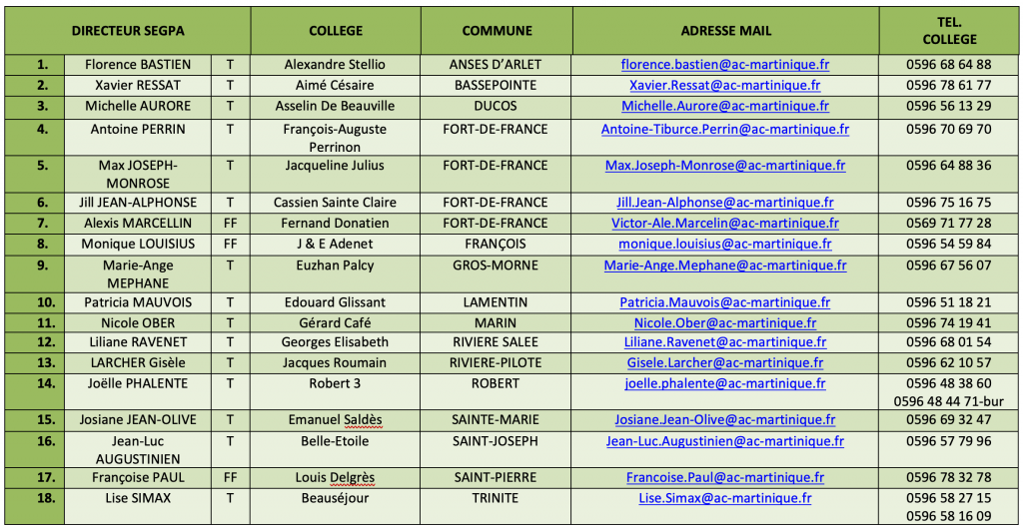
Task: Click monique.louisius email link
Action: (x=725, y=245)
